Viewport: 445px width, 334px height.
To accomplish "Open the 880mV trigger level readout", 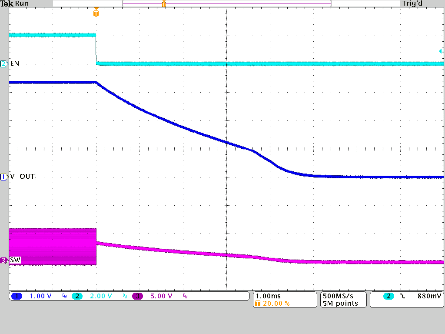I will (x=429, y=296).
